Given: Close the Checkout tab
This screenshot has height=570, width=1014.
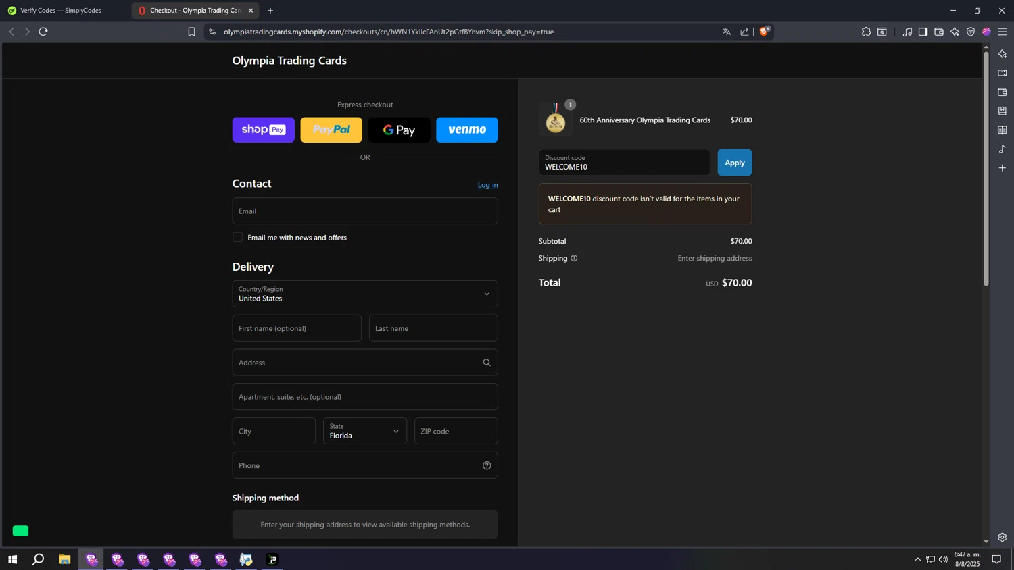Looking at the screenshot, I should 251,11.
